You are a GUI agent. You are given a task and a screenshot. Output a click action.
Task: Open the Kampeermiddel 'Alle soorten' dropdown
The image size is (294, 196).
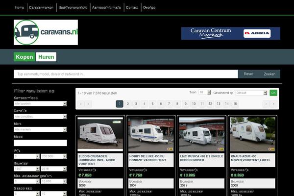[40, 103]
